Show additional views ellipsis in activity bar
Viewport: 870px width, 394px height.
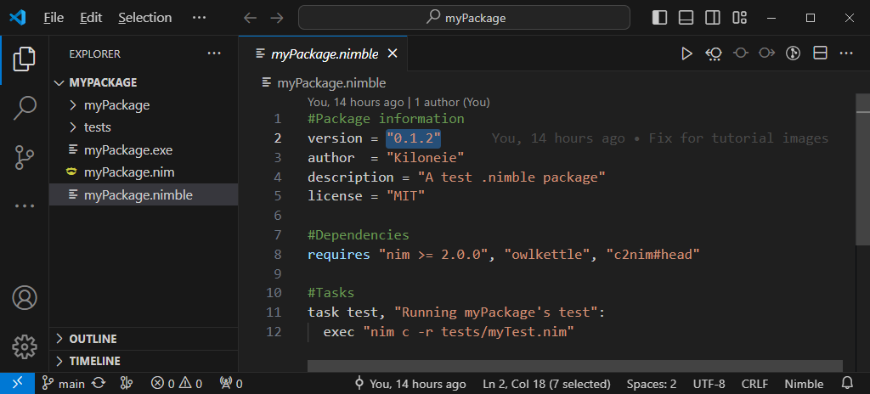click(x=25, y=205)
